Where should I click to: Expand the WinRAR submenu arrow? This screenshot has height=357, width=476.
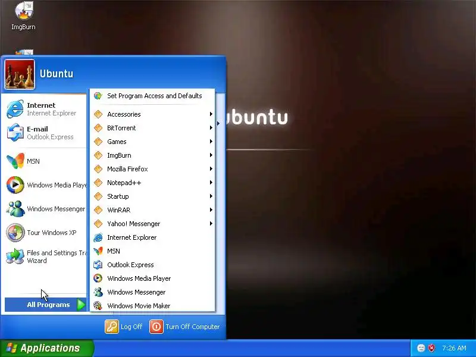(211, 210)
